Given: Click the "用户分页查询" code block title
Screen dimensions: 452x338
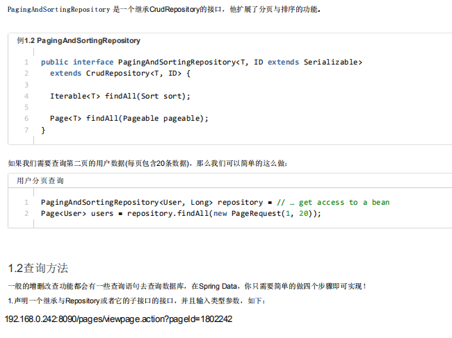Looking at the screenshot, I should [x=40, y=180].
